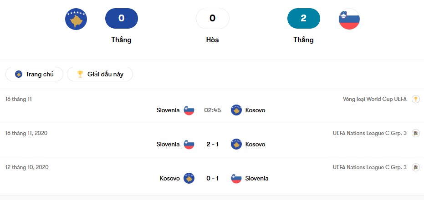Viewport: 424px width, 200px height.
Task: Toggle the Giải đấu này filter
Action: [100, 74]
